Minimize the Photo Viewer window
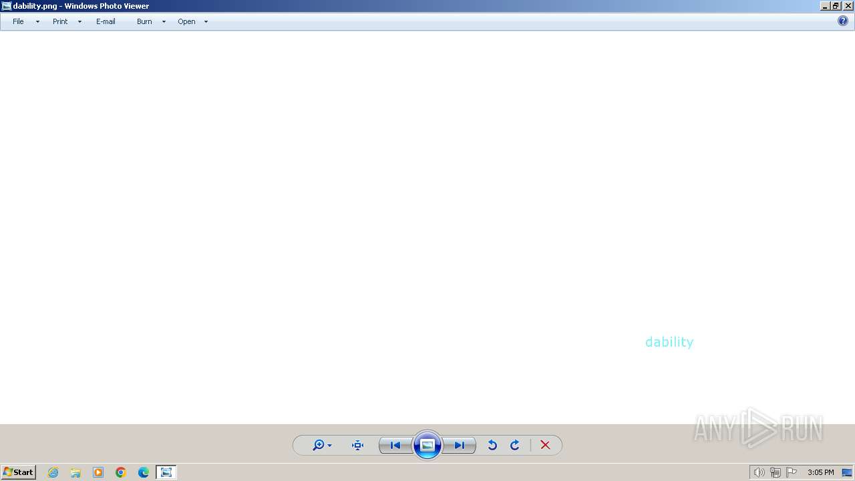855x481 pixels. 825,6
